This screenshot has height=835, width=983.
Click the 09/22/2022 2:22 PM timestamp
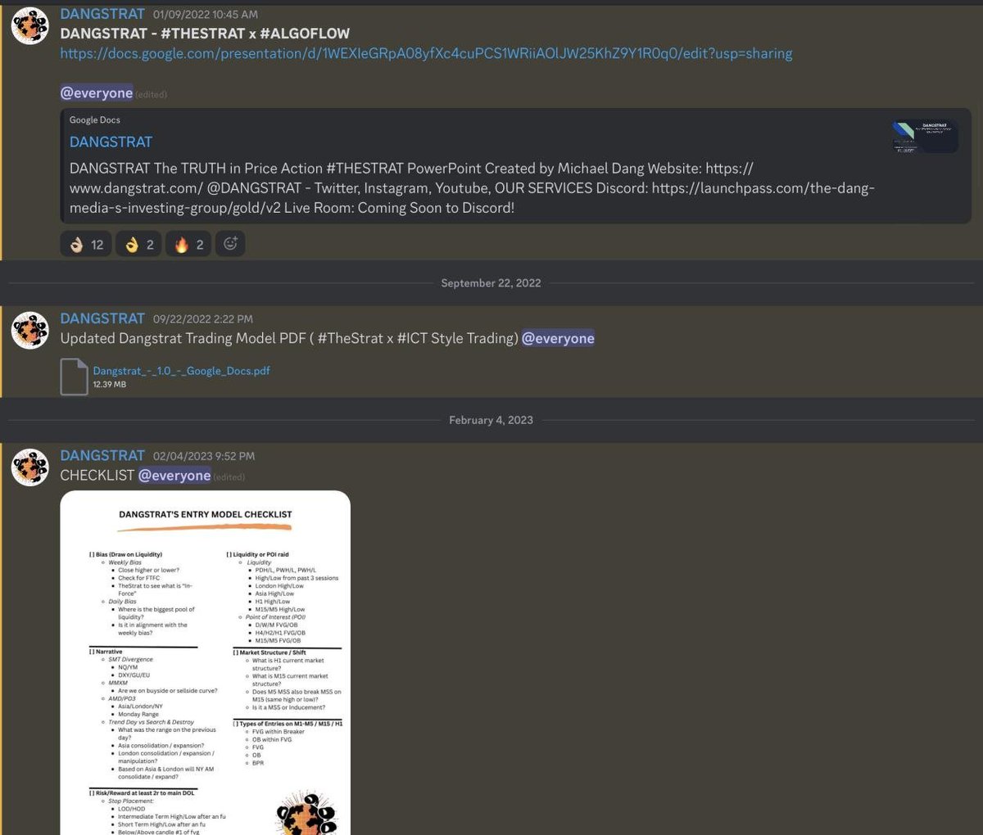(x=203, y=319)
